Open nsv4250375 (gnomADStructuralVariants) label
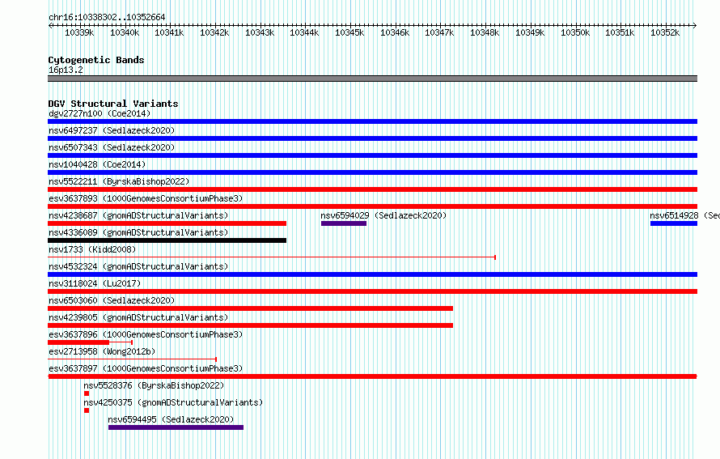The width and height of the screenshot is (720, 459). [173, 402]
